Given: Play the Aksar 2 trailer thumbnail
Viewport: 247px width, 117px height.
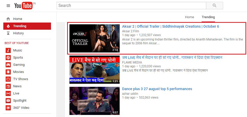Looking at the screenshot, I should pyautogui.click(x=95, y=38).
